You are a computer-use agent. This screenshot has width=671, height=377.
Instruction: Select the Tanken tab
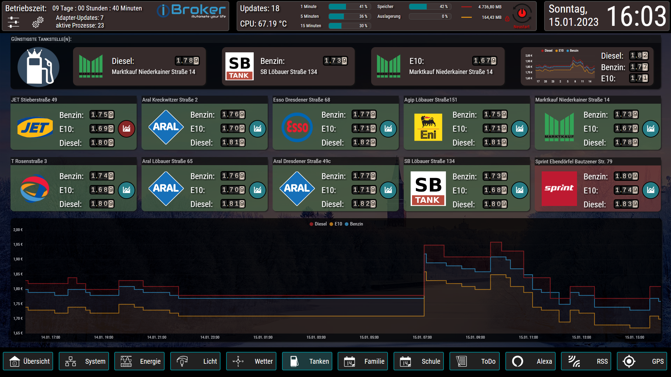click(x=308, y=361)
